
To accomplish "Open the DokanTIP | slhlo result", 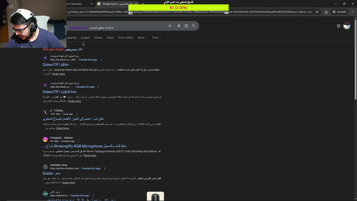I will point(56,64).
